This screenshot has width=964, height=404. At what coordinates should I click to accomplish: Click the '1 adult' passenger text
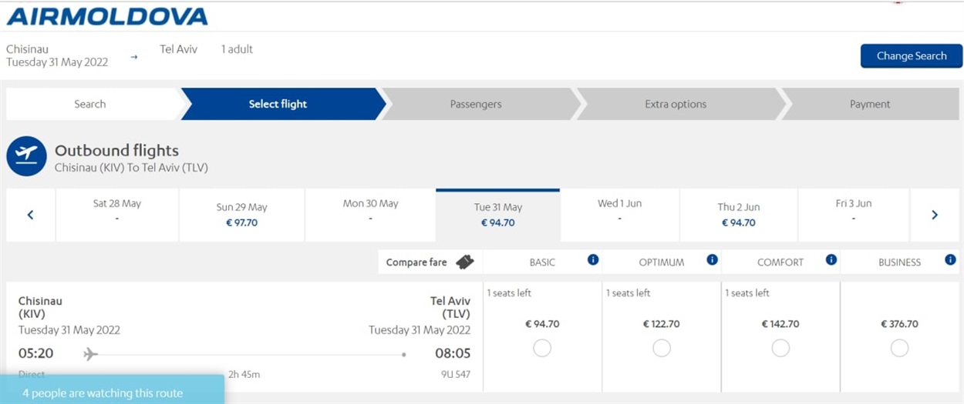(237, 49)
